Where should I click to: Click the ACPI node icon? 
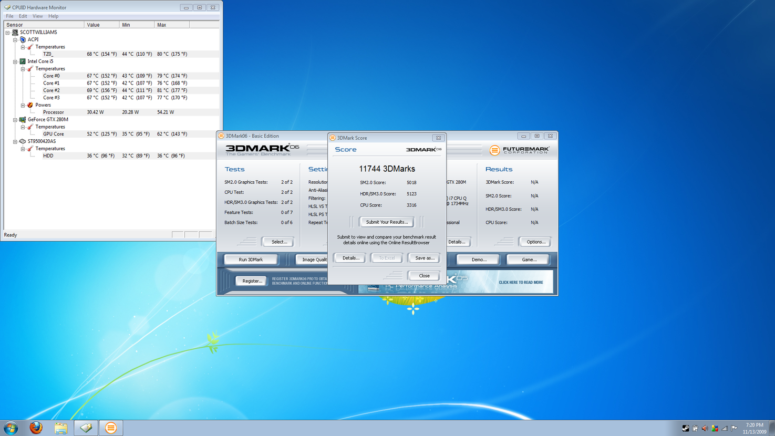[23, 39]
